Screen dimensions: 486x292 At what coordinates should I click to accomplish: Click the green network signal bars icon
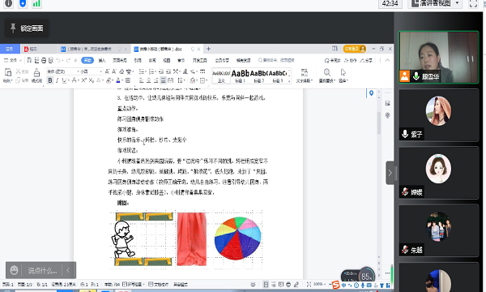coord(36,3)
